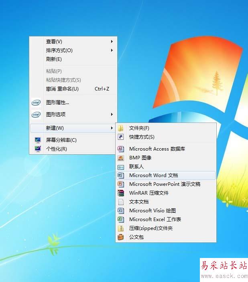This screenshot has width=248, height=282.
Task: Click the Intel icon beside 图形属性
Action: click(36, 103)
